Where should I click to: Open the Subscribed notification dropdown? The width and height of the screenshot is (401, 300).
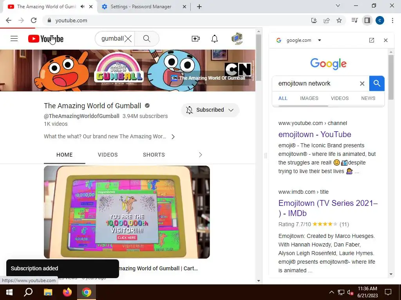click(x=210, y=110)
